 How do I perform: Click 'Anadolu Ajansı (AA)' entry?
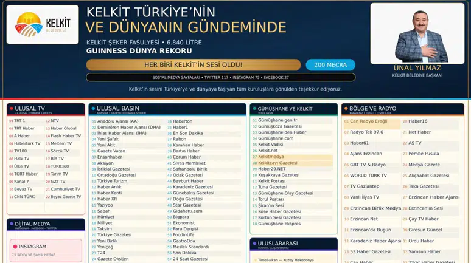[x=118, y=121]
